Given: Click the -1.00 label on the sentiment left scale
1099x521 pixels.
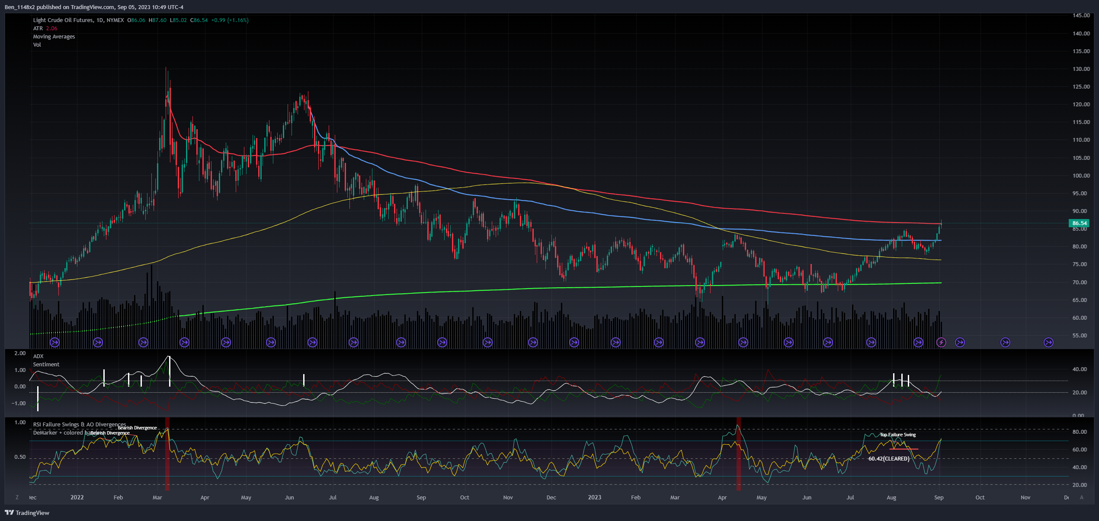Looking at the screenshot, I should coord(19,403).
